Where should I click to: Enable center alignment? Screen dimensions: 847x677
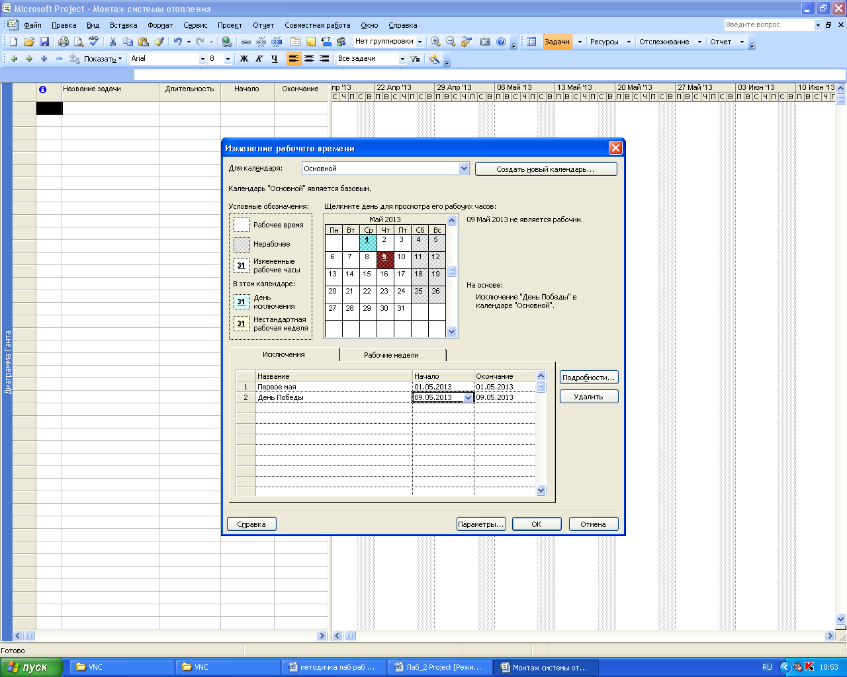tap(309, 59)
